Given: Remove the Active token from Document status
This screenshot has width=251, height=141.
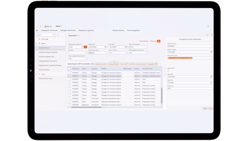Looking at the screenshot, I should point(94,53).
